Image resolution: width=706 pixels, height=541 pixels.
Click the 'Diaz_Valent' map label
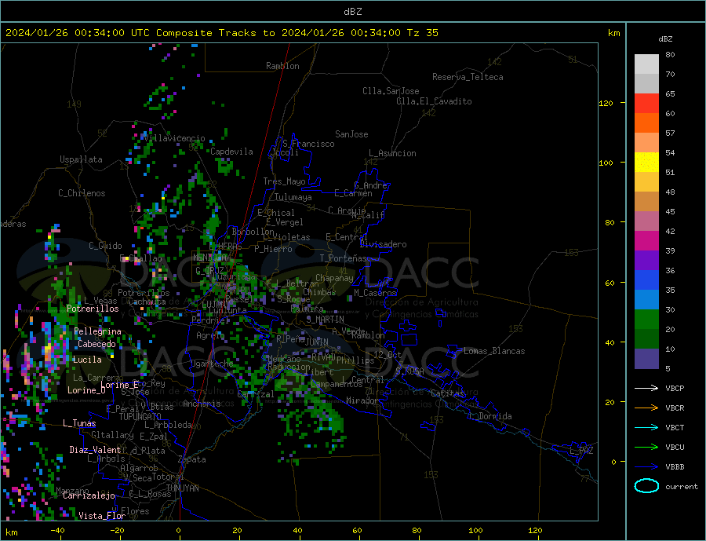[95, 450]
